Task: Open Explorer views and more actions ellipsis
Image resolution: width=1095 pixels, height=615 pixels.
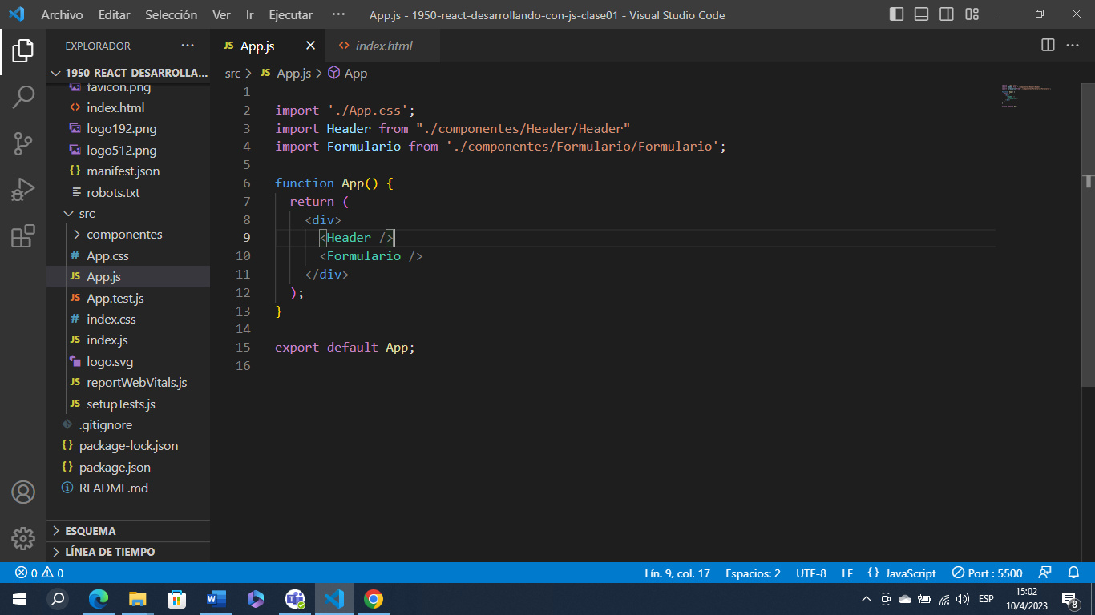Action: (x=188, y=46)
